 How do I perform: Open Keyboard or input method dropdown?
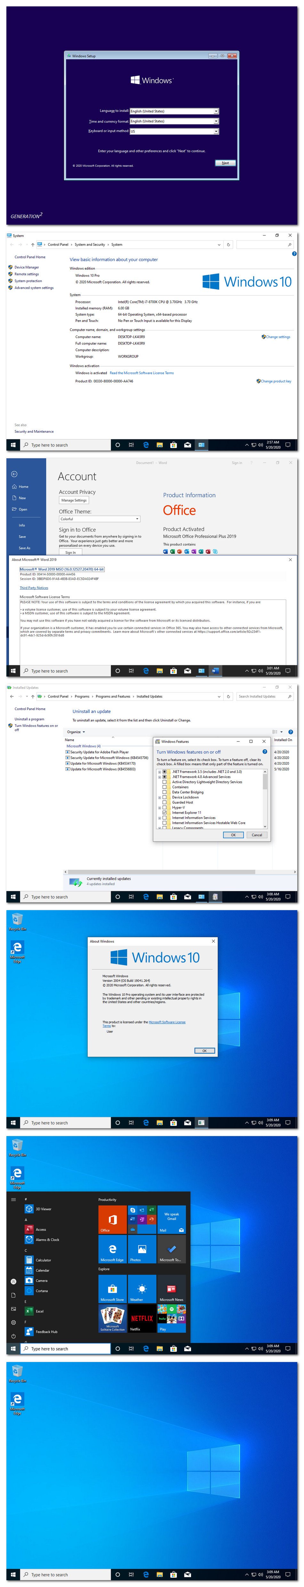coord(174,131)
